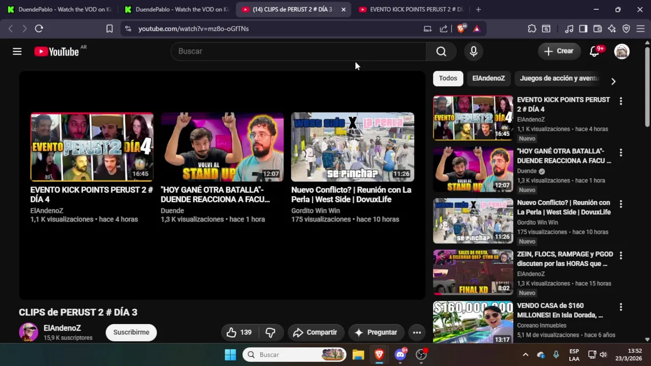
Task: Open ElAndenoZ channel avatar under video
Action: click(28, 332)
